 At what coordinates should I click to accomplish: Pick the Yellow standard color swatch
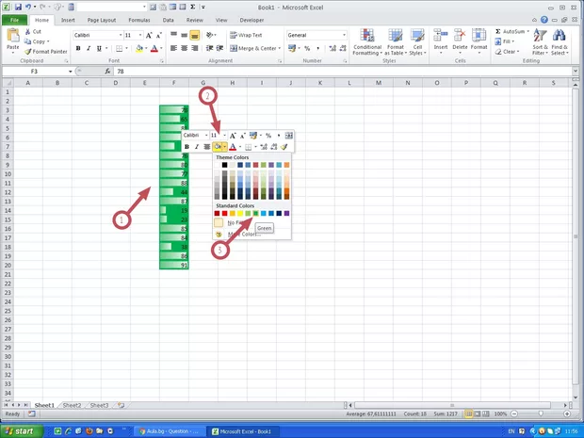[240, 214]
